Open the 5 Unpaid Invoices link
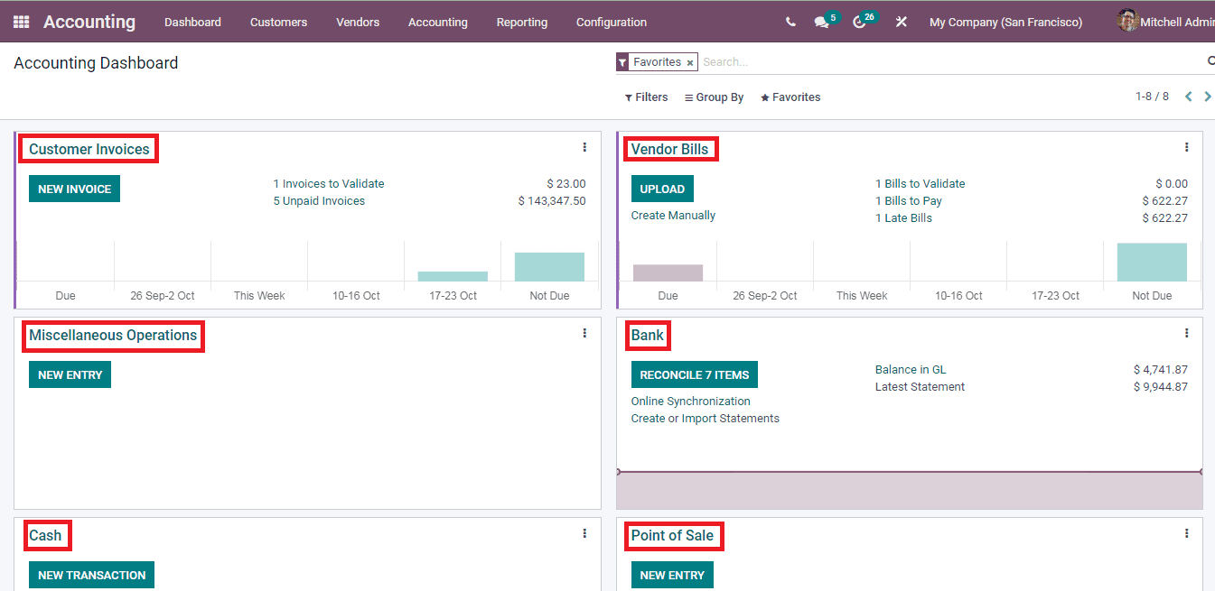 point(319,200)
